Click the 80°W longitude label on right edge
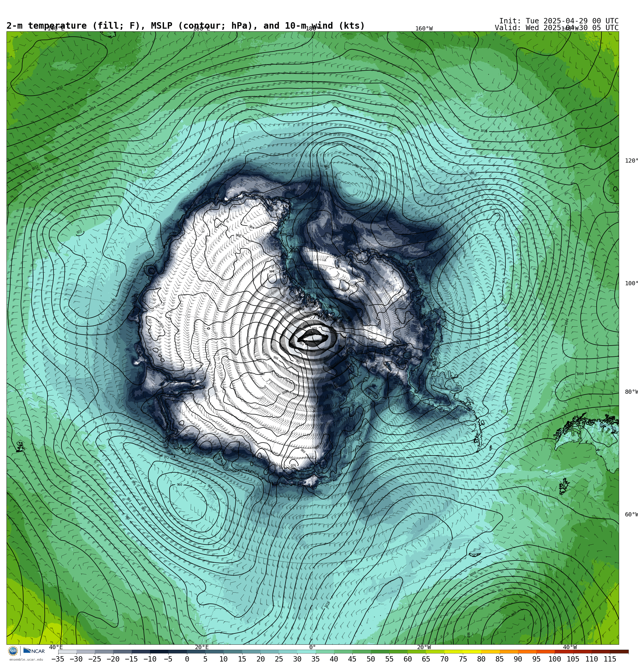 pyautogui.click(x=631, y=392)
